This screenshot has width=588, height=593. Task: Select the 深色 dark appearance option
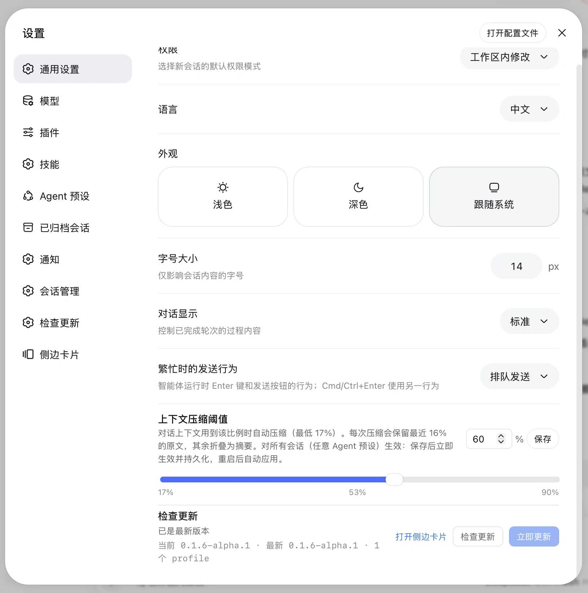click(359, 197)
